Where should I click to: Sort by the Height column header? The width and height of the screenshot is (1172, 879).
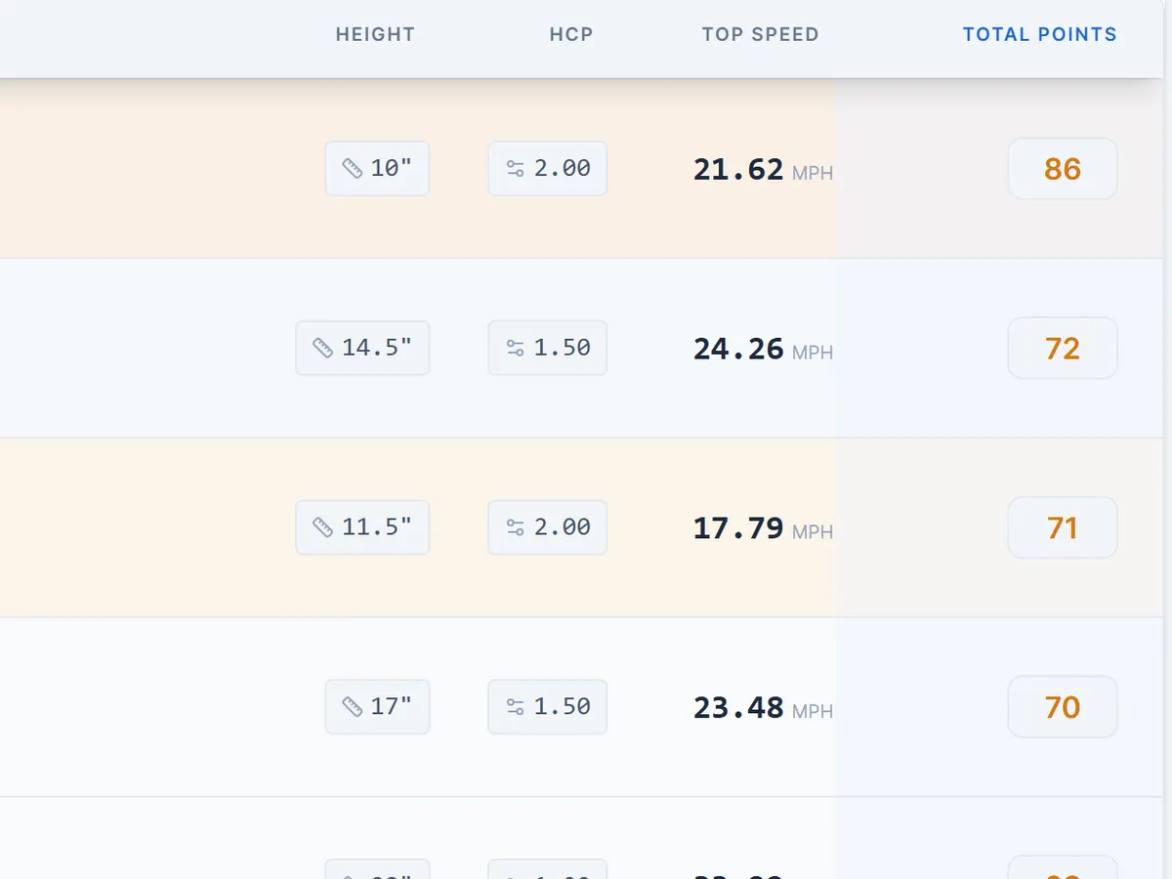click(375, 34)
